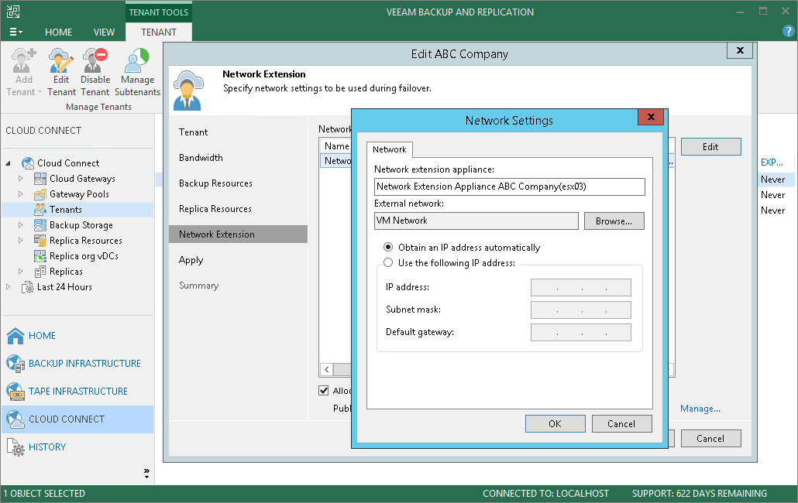Expand the Backup Storage node

(20, 225)
